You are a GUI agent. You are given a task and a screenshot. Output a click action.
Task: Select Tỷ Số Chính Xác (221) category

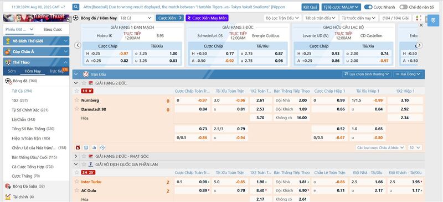(x=30, y=110)
